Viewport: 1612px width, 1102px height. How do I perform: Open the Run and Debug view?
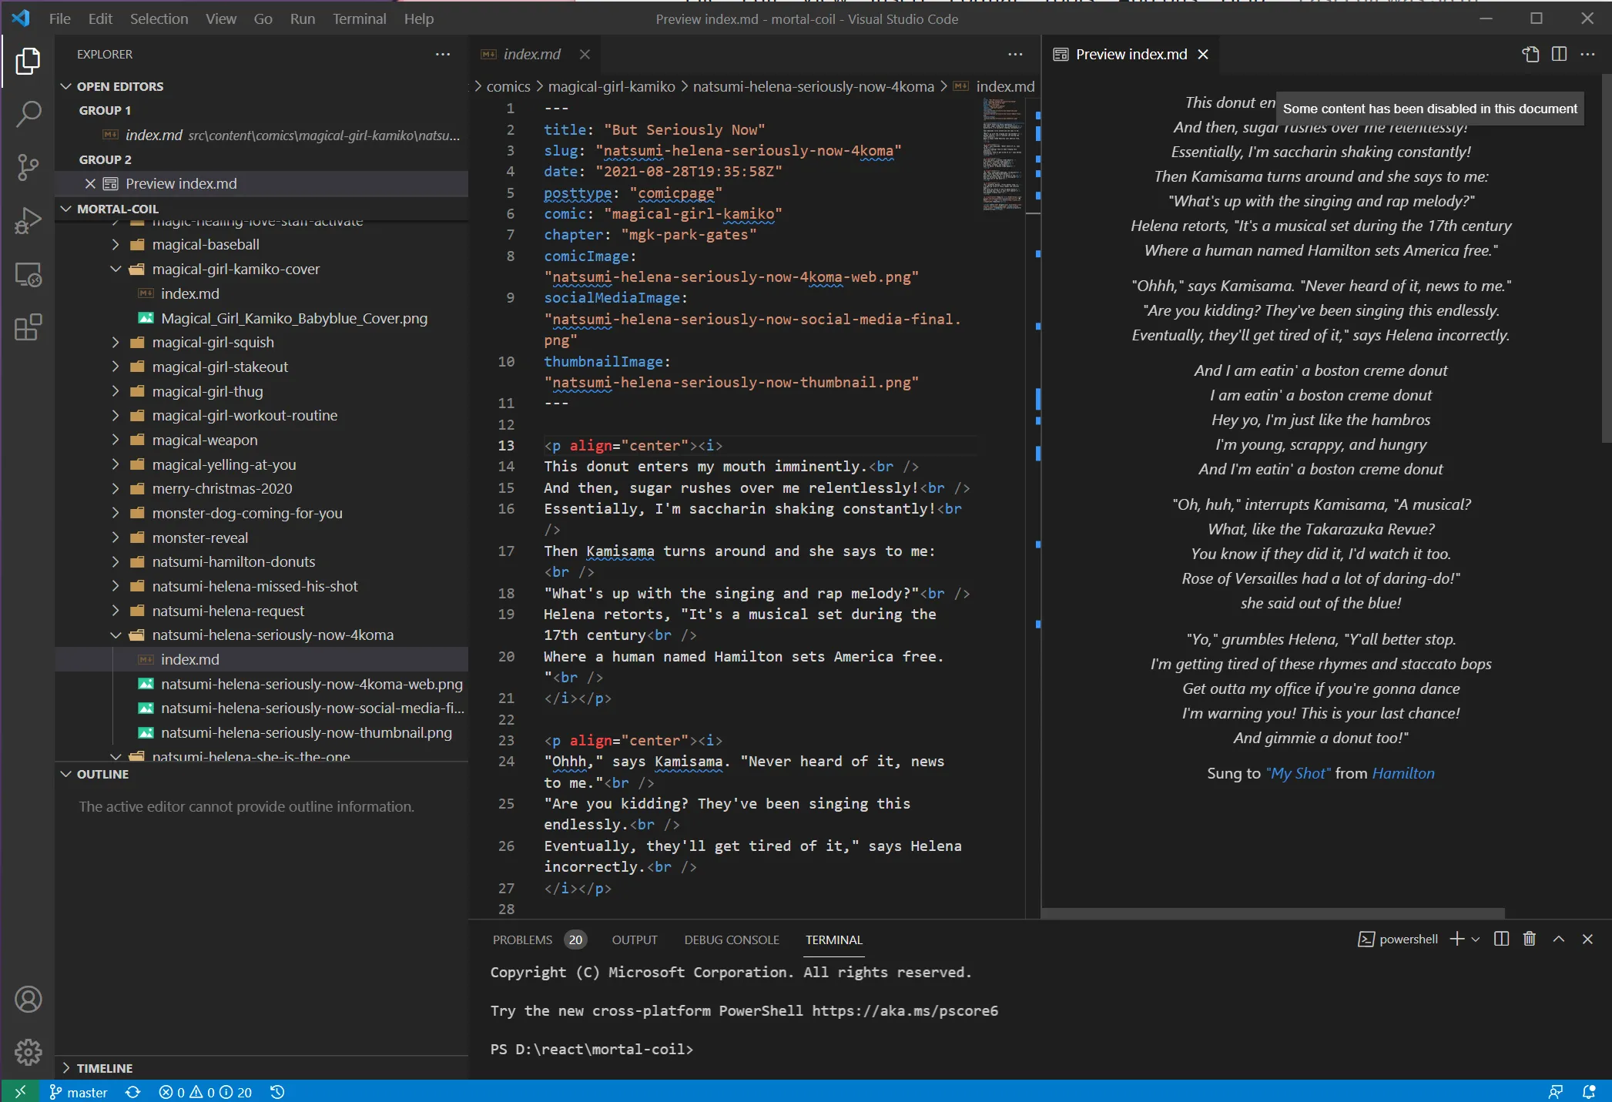click(28, 220)
